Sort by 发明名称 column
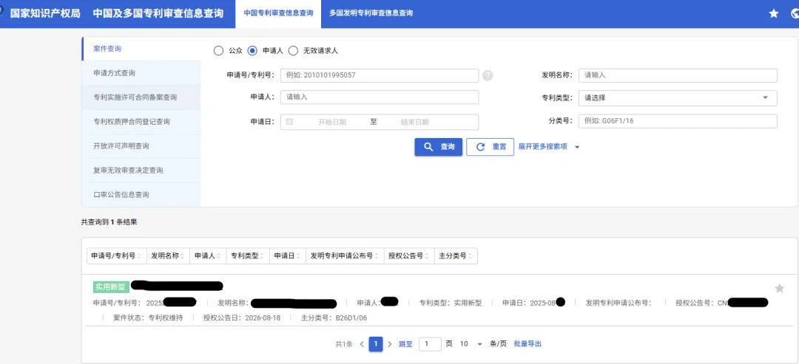799x364 pixels. (x=168, y=256)
